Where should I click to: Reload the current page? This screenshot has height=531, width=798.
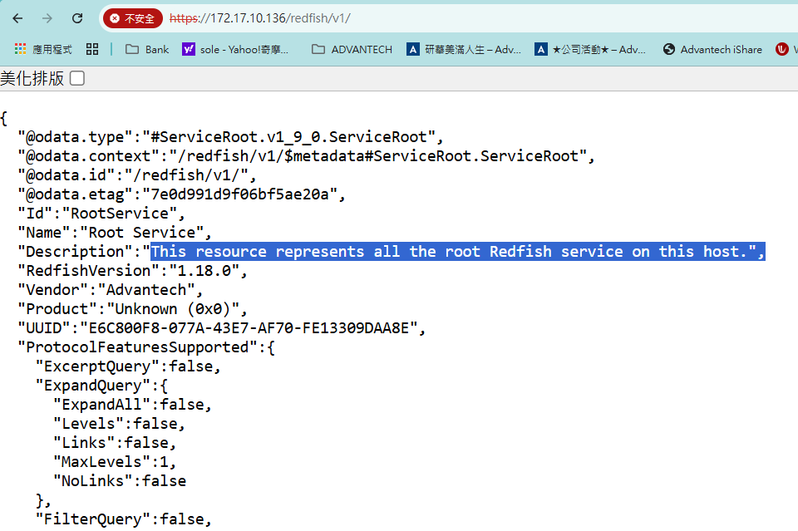pyautogui.click(x=77, y=18)
